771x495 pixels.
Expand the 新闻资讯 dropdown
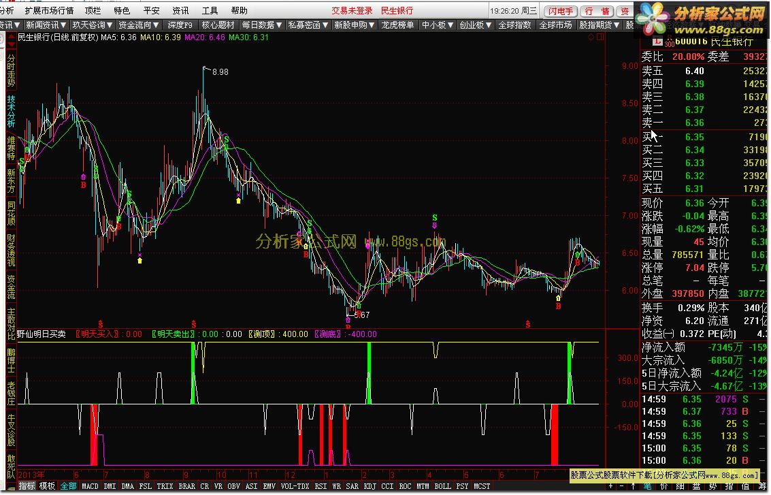[x=46, y=25]
